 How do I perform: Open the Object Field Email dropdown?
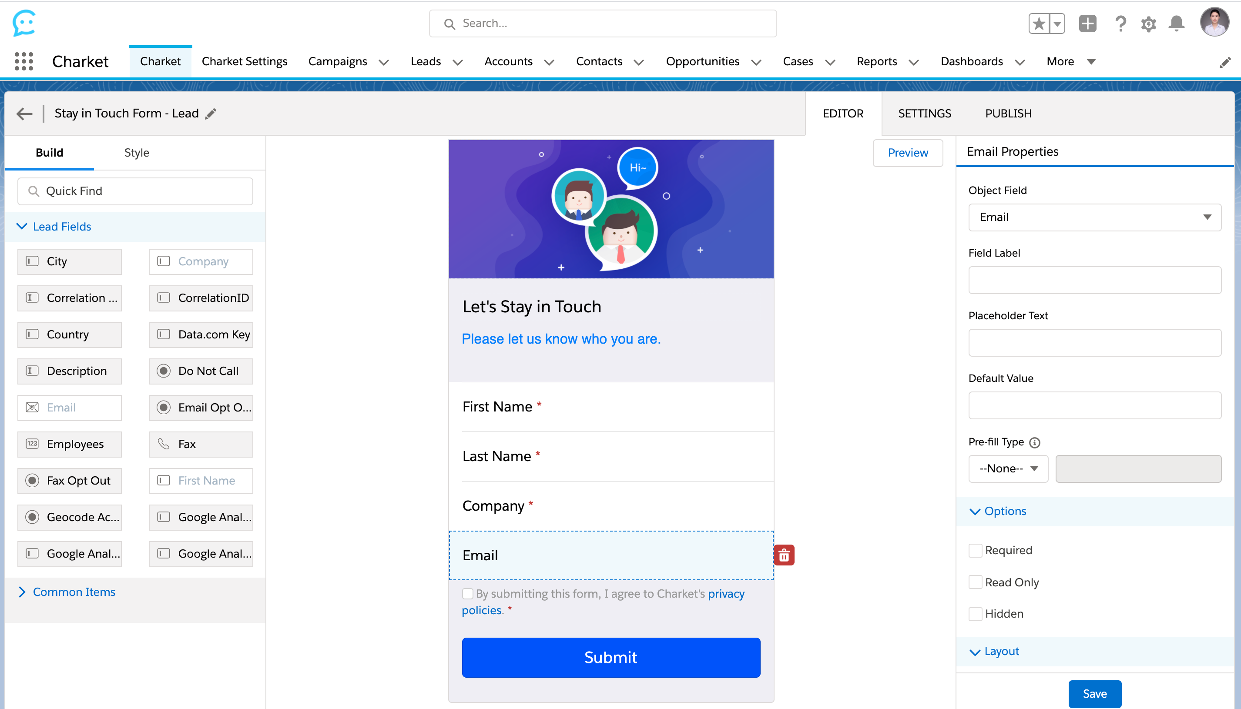[x=1094, y=217]
